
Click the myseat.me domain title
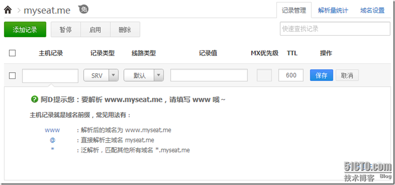tap(47, 10)
